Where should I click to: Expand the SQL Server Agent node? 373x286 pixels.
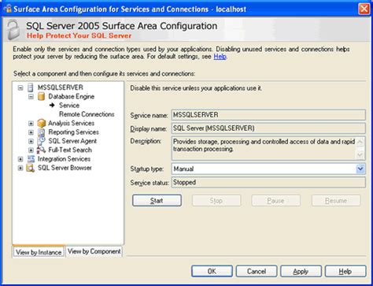pyautogui.click(x=31, y=141)
